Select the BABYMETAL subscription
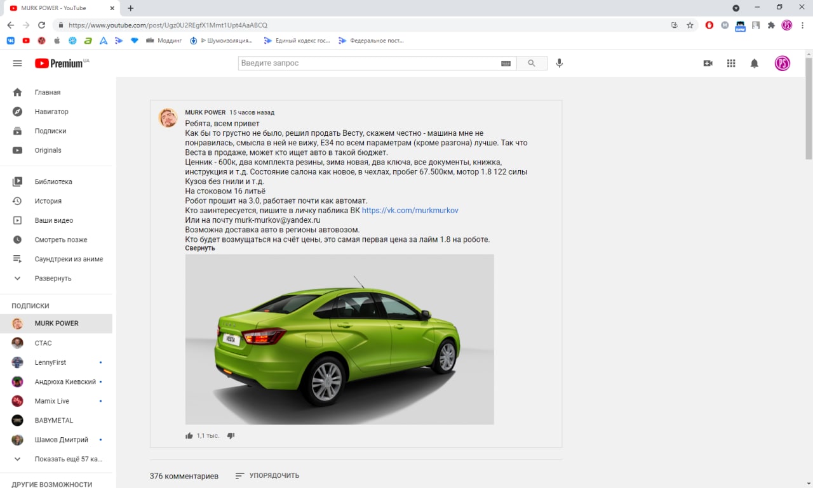813x488 pixels. point(56,421)
